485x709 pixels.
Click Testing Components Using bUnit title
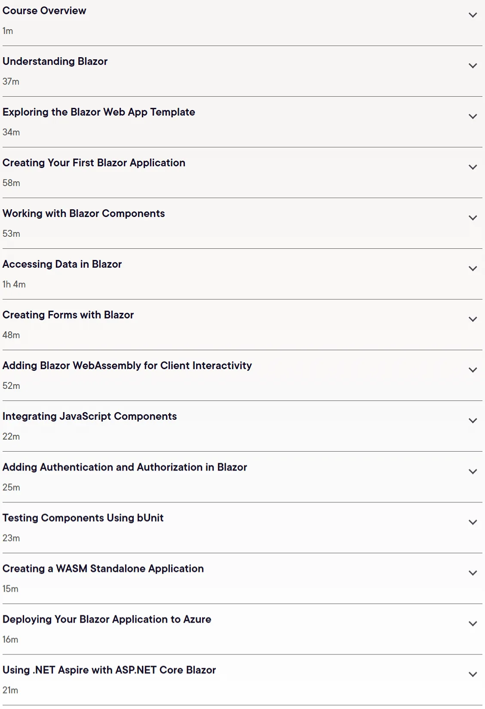83,518
